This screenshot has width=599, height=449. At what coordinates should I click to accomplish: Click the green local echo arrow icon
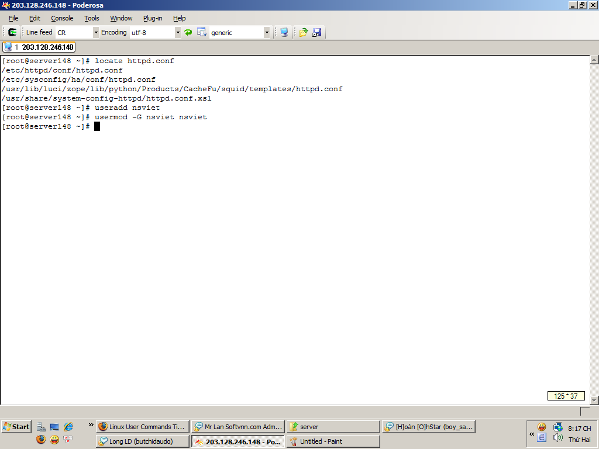[188, 33]
